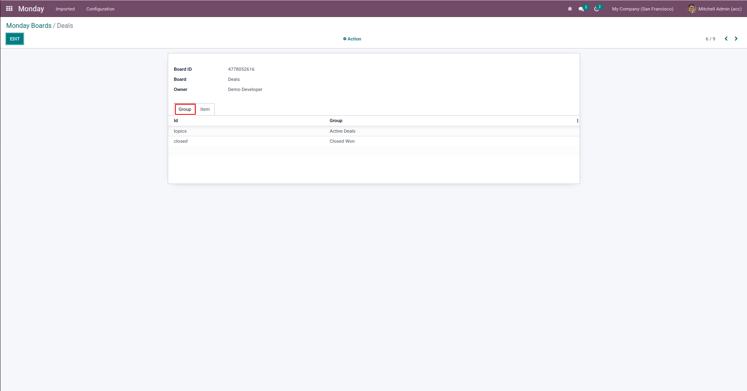Click the 'Owner' field label

click(x=181, y=89)
